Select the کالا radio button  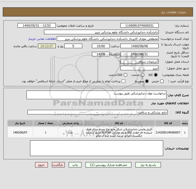tap(156, 75)
